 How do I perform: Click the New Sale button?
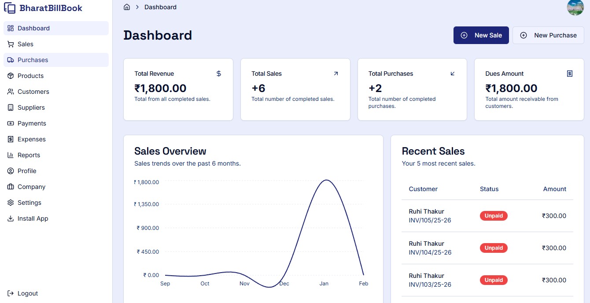[481, 35]
